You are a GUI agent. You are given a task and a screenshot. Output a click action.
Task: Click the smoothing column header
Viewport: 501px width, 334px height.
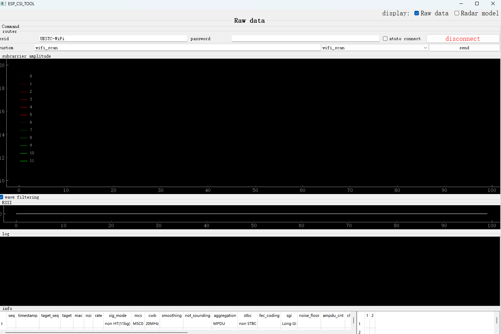point(172,316)
